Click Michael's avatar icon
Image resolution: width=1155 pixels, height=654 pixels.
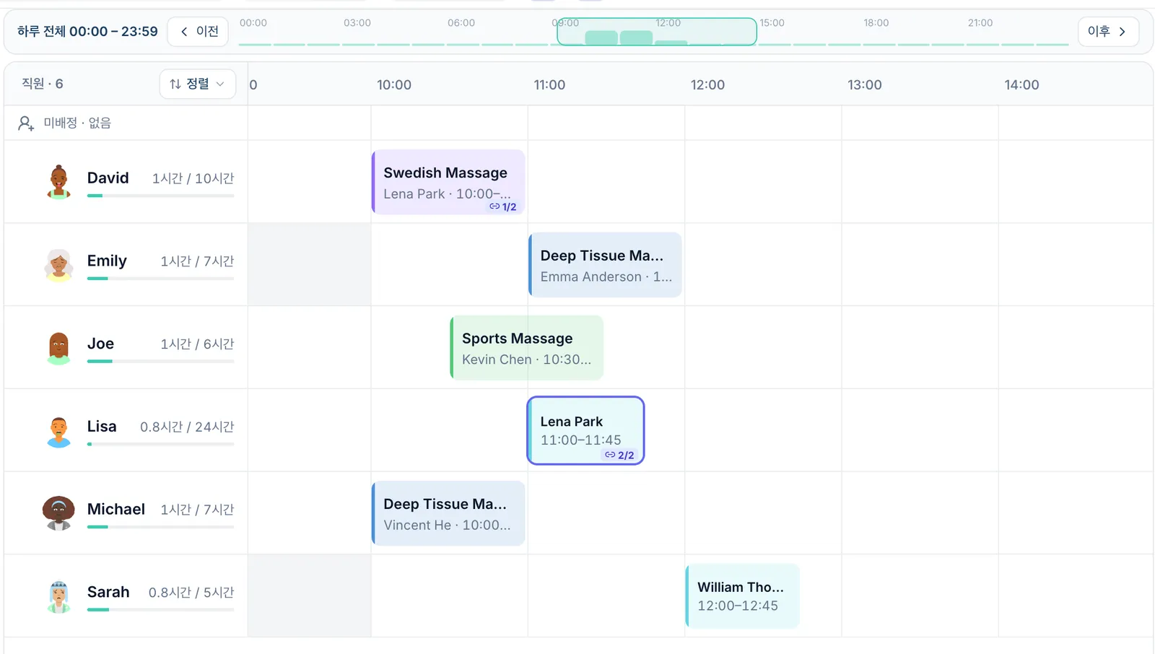[x=58, y=513]
